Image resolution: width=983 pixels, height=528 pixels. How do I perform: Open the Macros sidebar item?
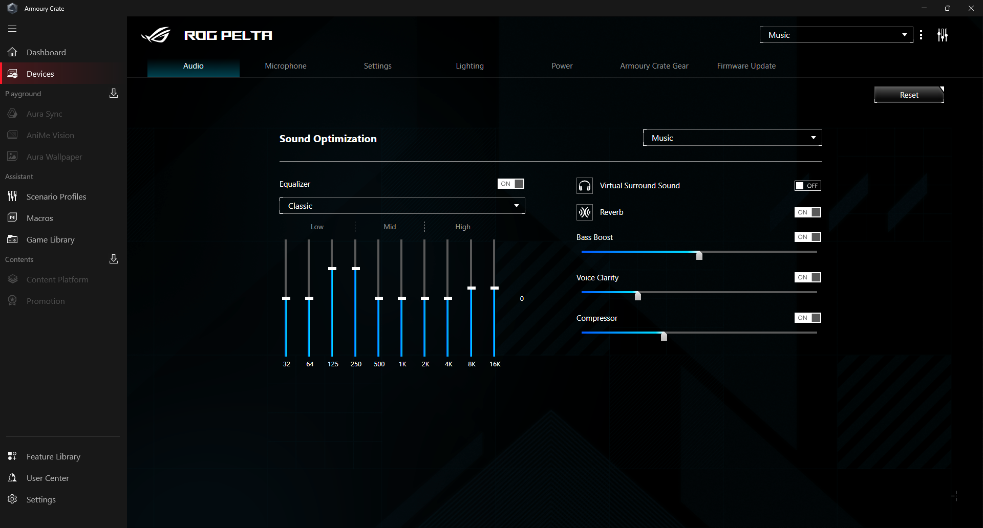pyautogui.click(x=39, y=218)
